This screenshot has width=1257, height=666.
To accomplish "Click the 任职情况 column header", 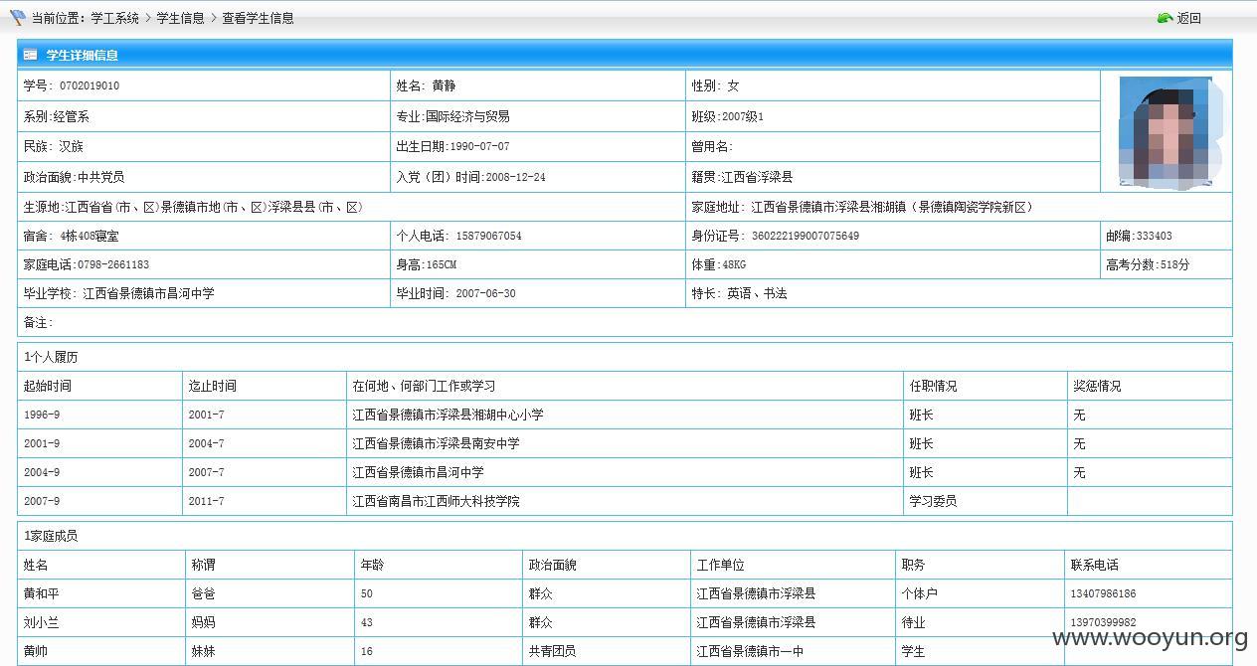I will (x=986, y=386).
